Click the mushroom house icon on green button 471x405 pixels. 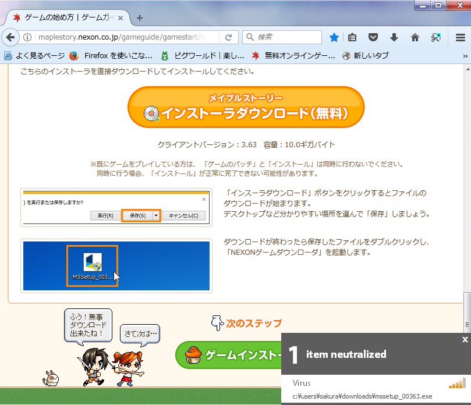193,355
